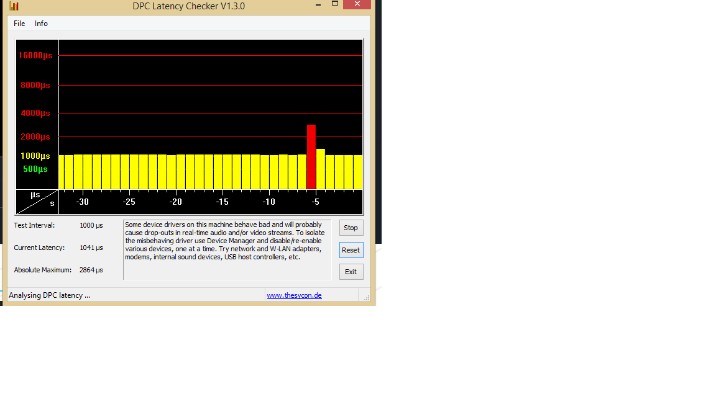This screenshot has height=402, width=716.
Task: Click the Test Interval value 1000 µs
Action: click(91, 226)
